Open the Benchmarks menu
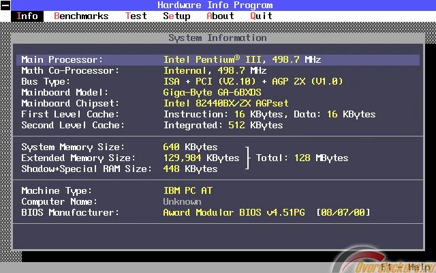The height and width of the screenshot is (273, 436). point(81,16)
